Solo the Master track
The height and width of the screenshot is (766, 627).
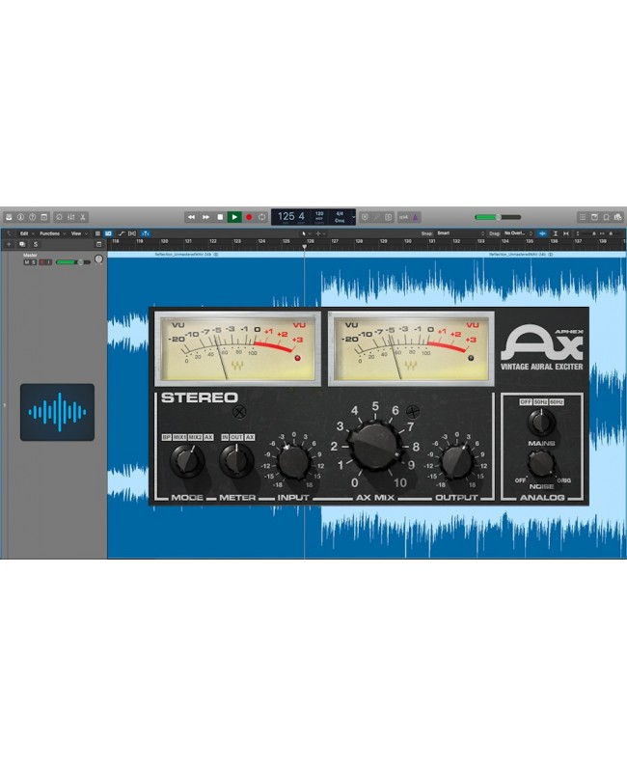pos(33,262)
